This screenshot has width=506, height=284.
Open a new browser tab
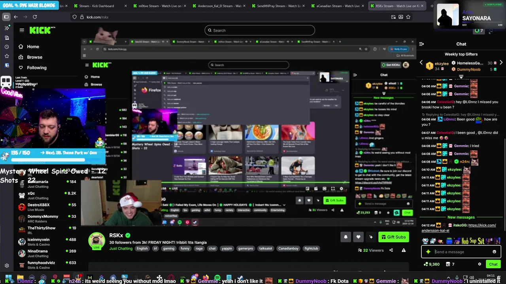[432, 6]
